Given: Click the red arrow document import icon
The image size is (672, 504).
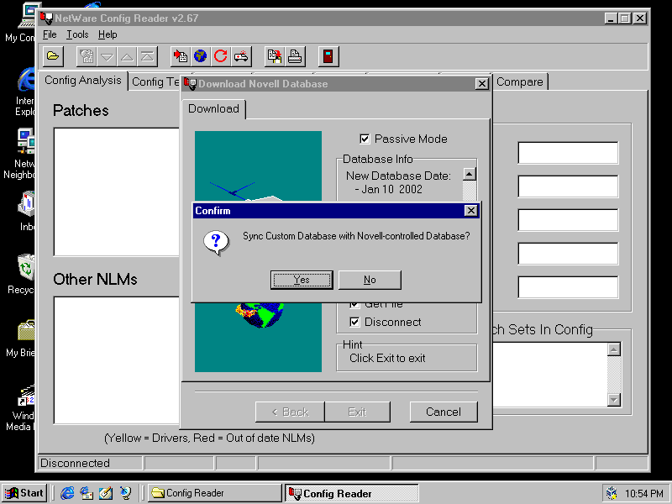Looking at the screenshot, I should point(181,56).
